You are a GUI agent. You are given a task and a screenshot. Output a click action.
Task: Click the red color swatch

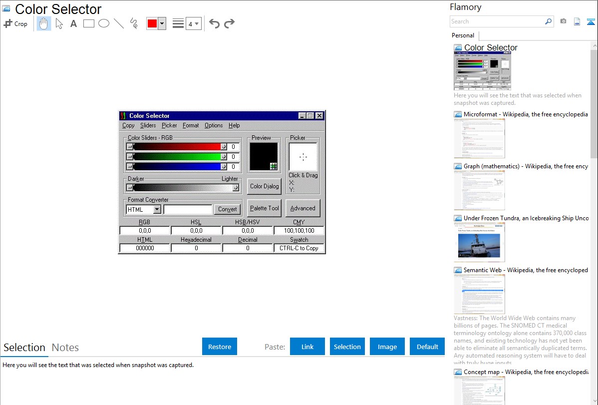(152, 23)
